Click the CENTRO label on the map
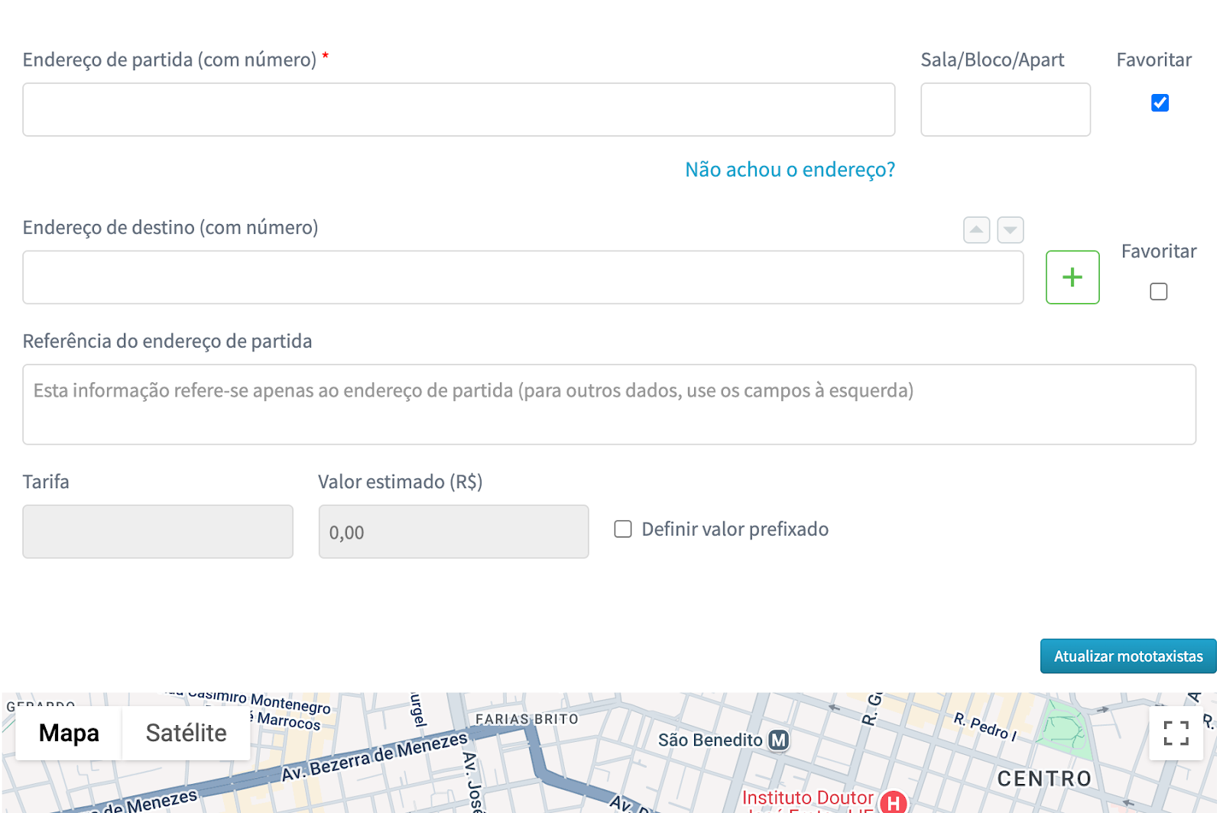Viewport: 1223px width, 813px height. (1044, 779)
